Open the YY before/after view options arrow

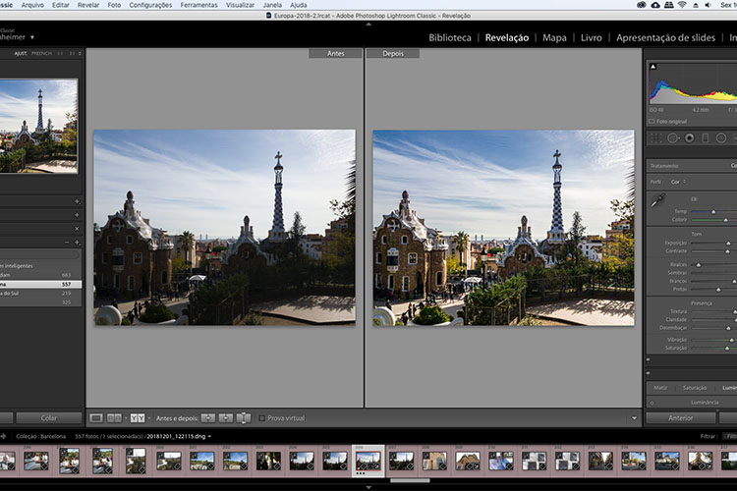tap(149, 417)
